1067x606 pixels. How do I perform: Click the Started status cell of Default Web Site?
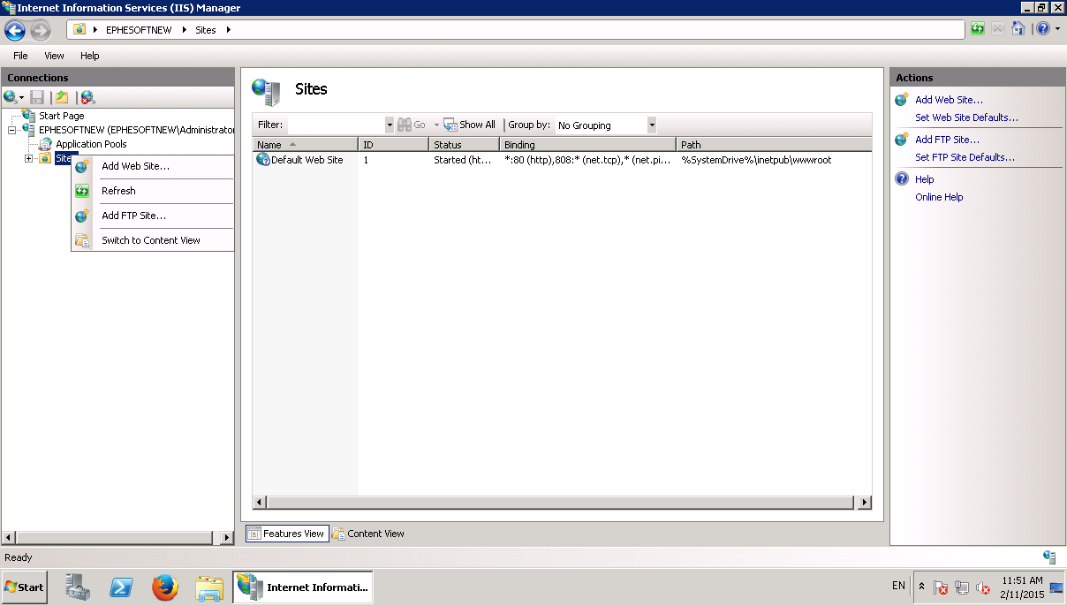pos(463,160)
